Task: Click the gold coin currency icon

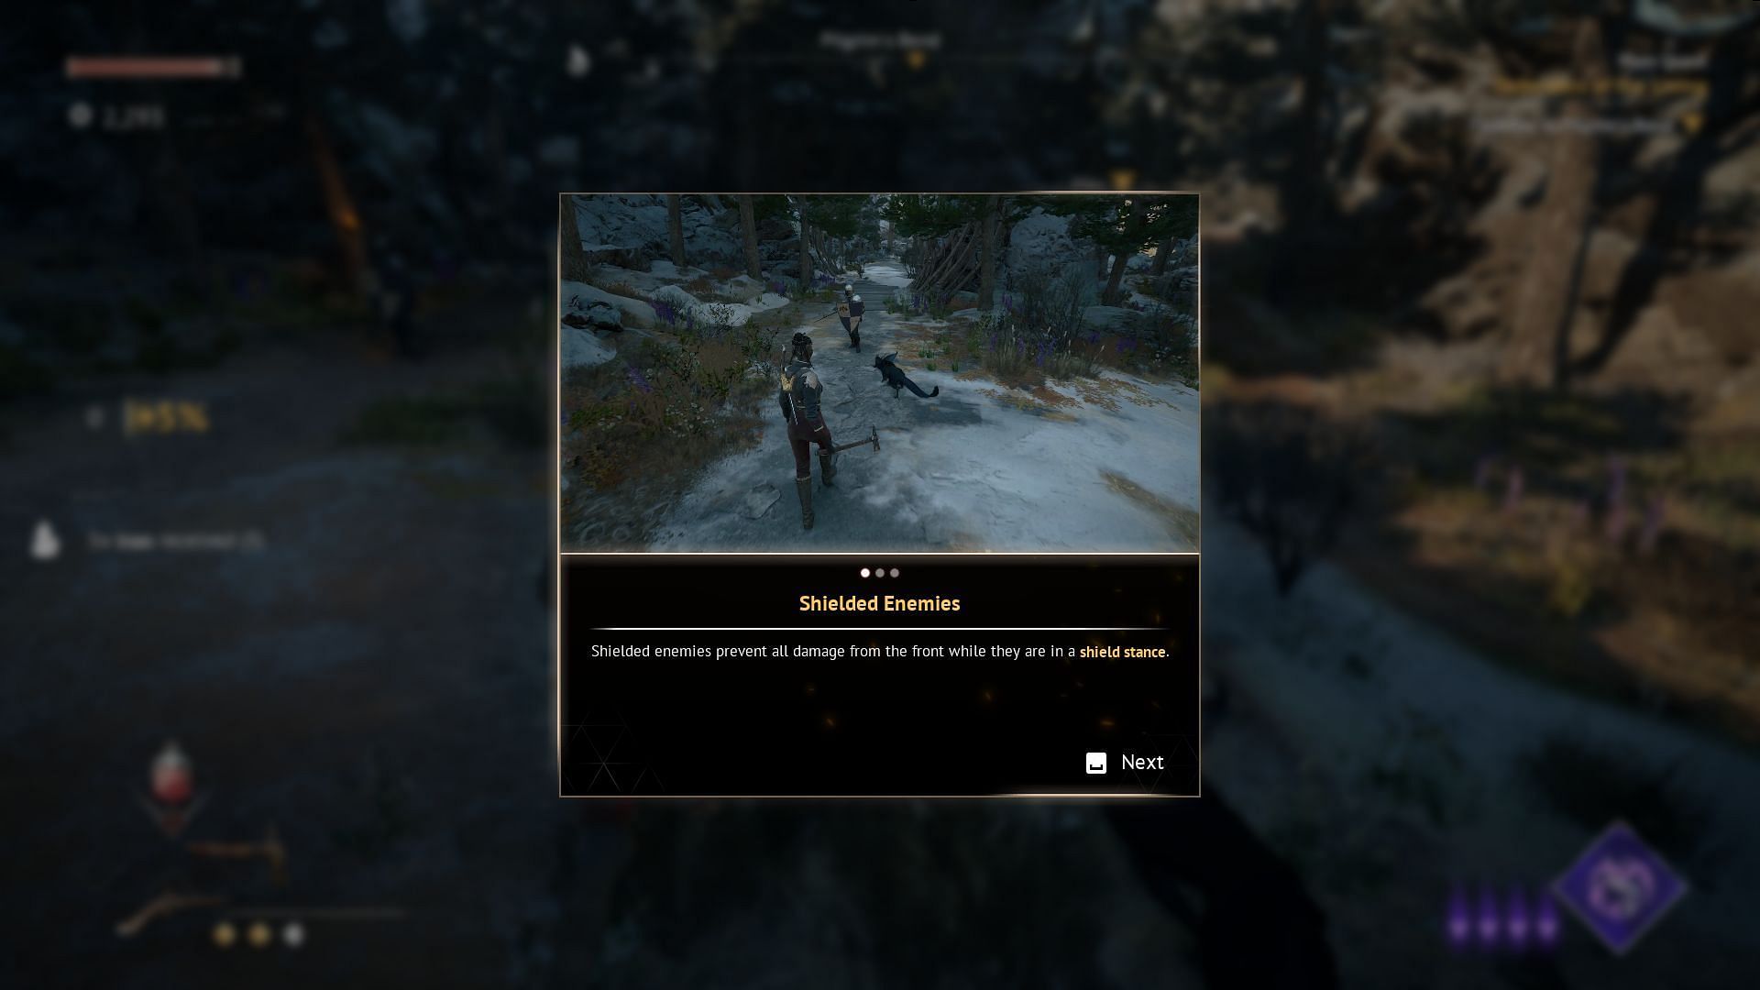Action: point(81,115)
